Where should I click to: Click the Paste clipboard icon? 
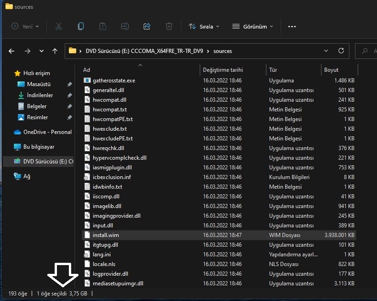(103, 26)
